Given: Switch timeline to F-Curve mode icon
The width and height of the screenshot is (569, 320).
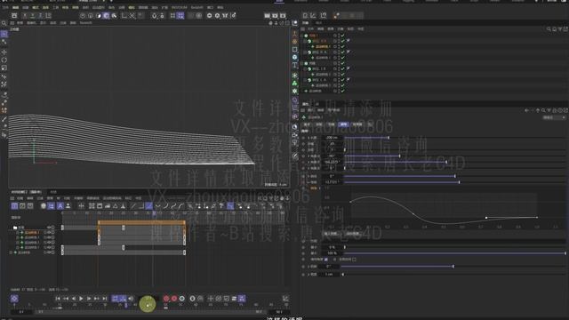Looking at the screenshot, I should point(22,206).
